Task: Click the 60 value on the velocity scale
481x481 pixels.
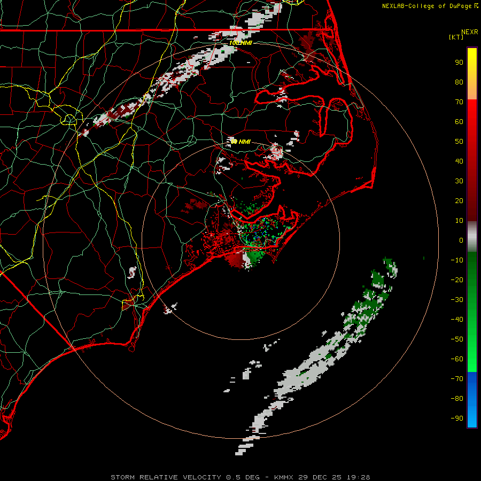Action: [x=459, y=122]
